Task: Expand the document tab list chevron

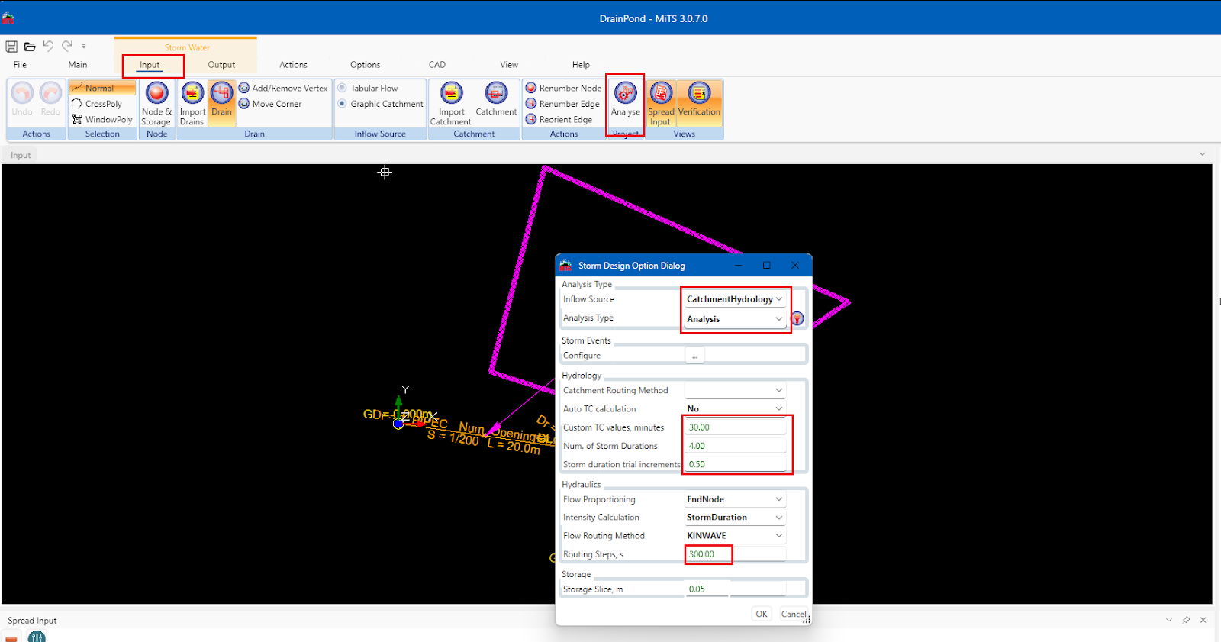Action: [1203, 154]
